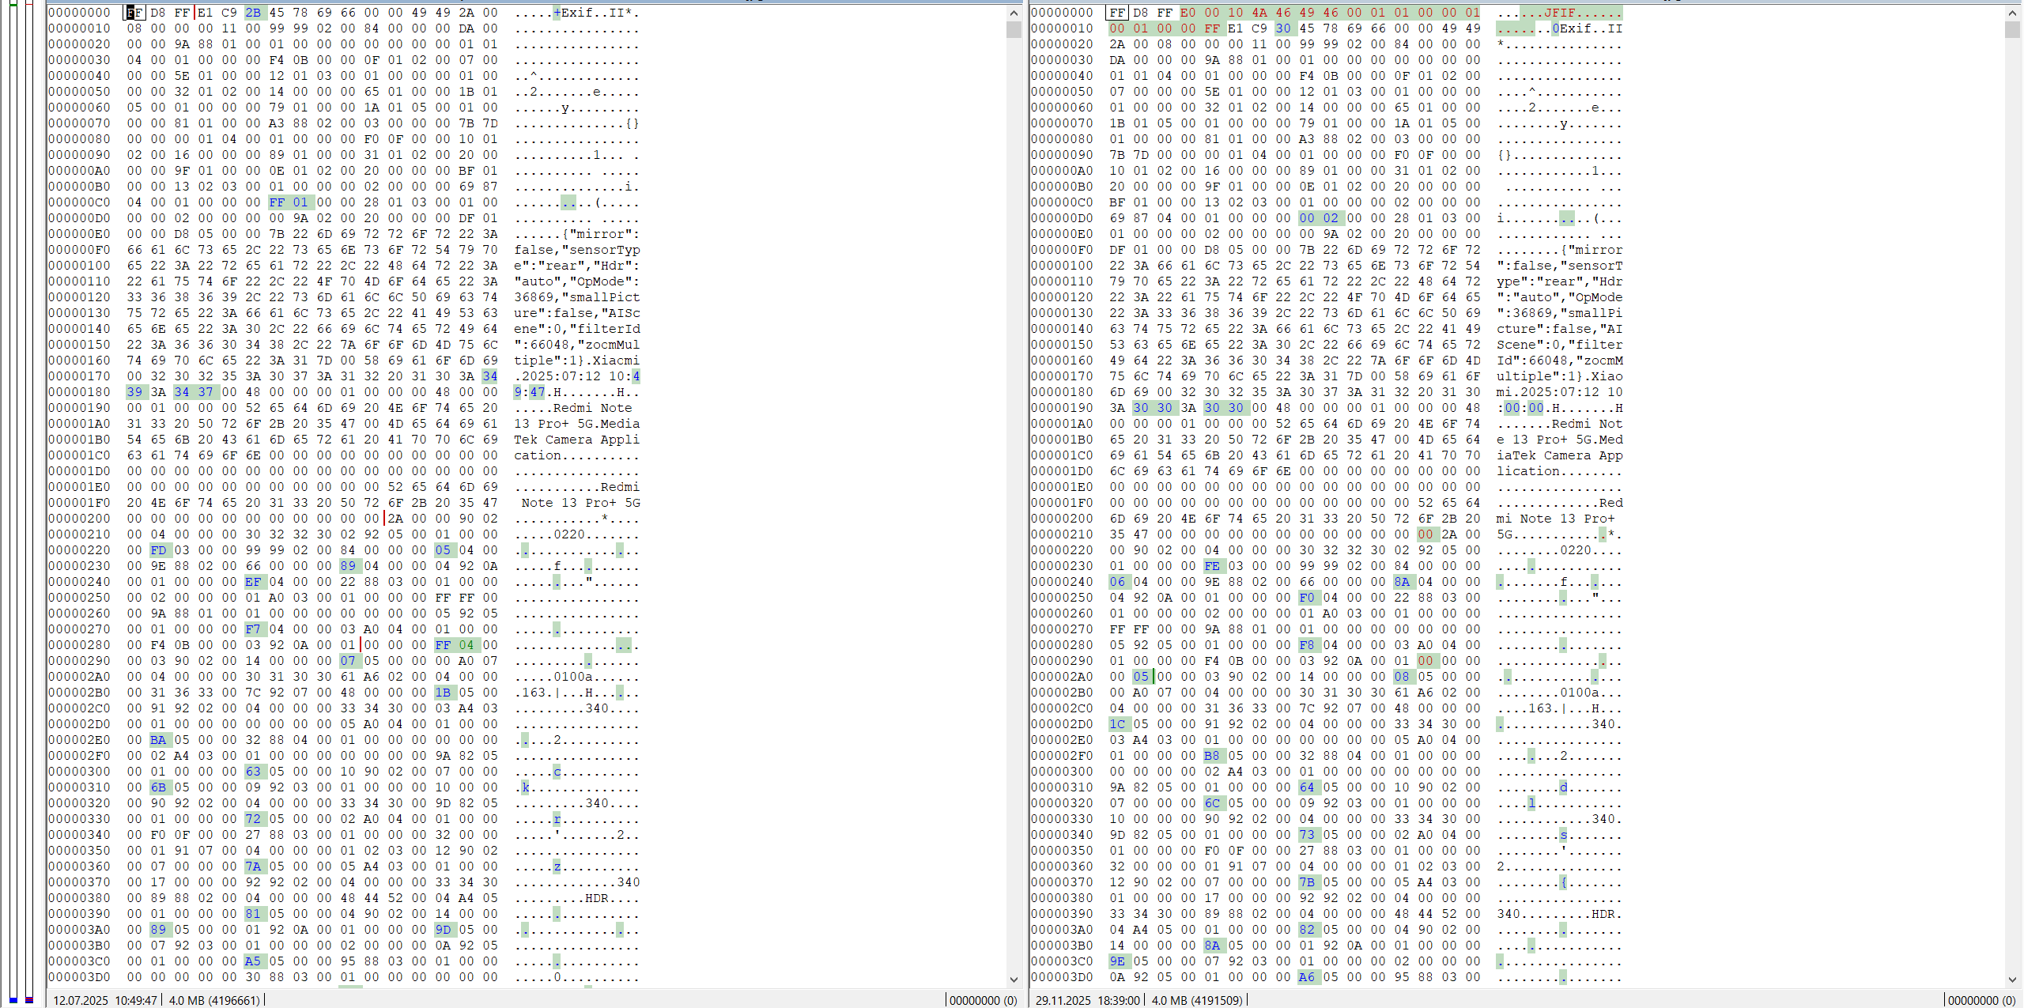Click left pane scroll-up arrow
The width and height of the screenshot is (2024, 1008).
click(x=1014, y=13)
